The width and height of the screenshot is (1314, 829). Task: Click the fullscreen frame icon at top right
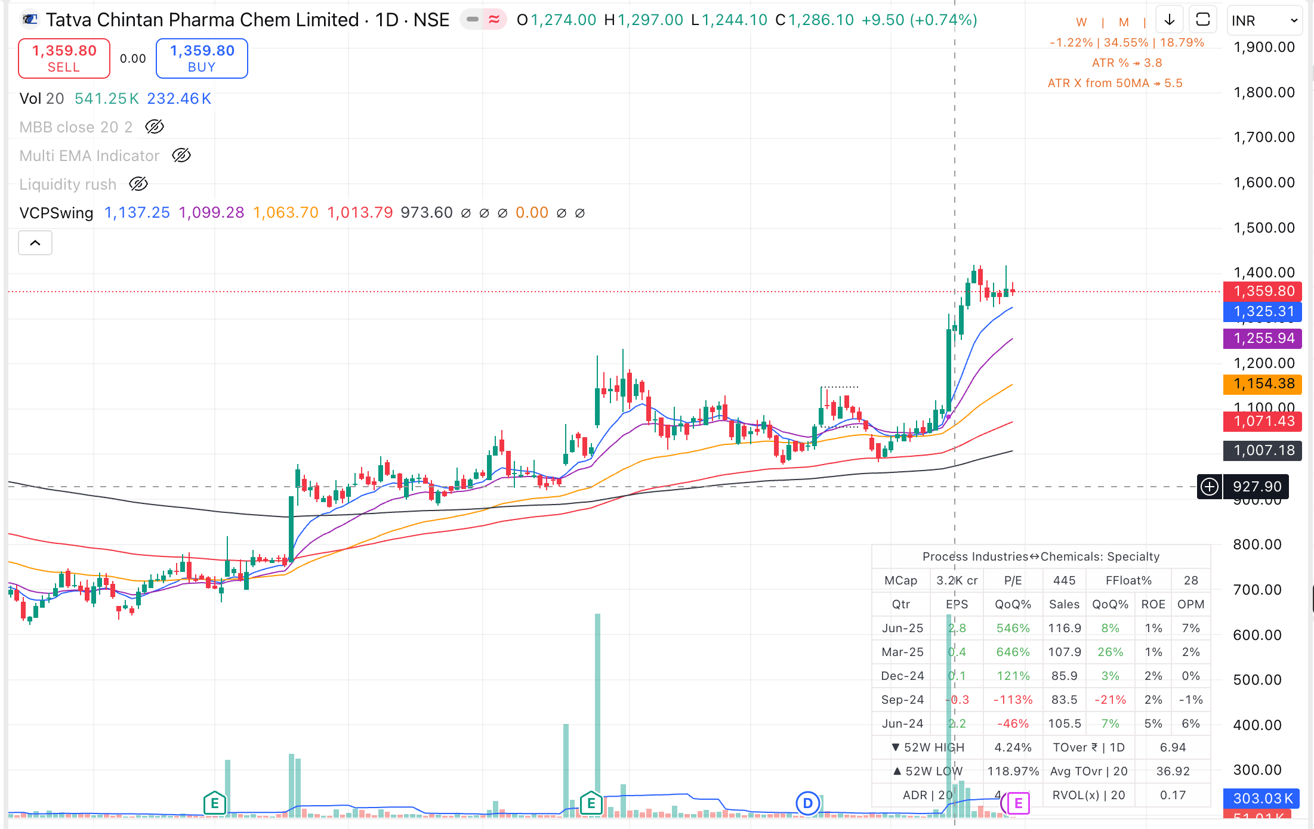1203,20
